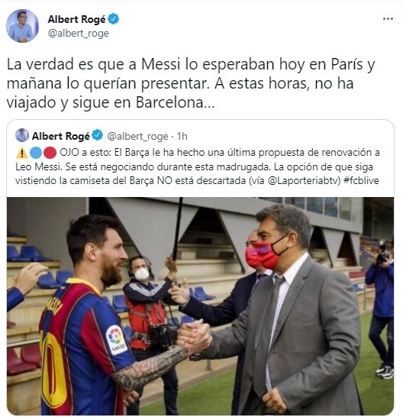
Task: Click the small avatar in the quoted tweet
Action: pos(22,135)
